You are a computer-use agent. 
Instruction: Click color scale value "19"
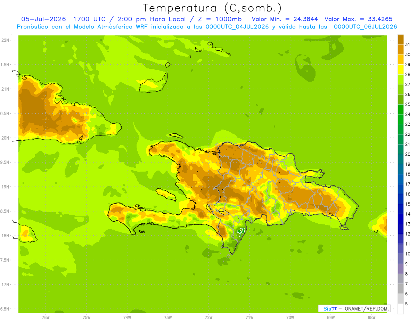pos(408,164)
